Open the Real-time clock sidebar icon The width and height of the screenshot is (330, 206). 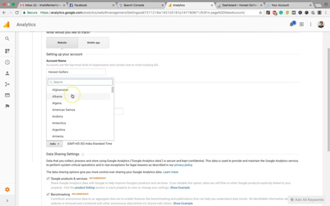(7, 62)
